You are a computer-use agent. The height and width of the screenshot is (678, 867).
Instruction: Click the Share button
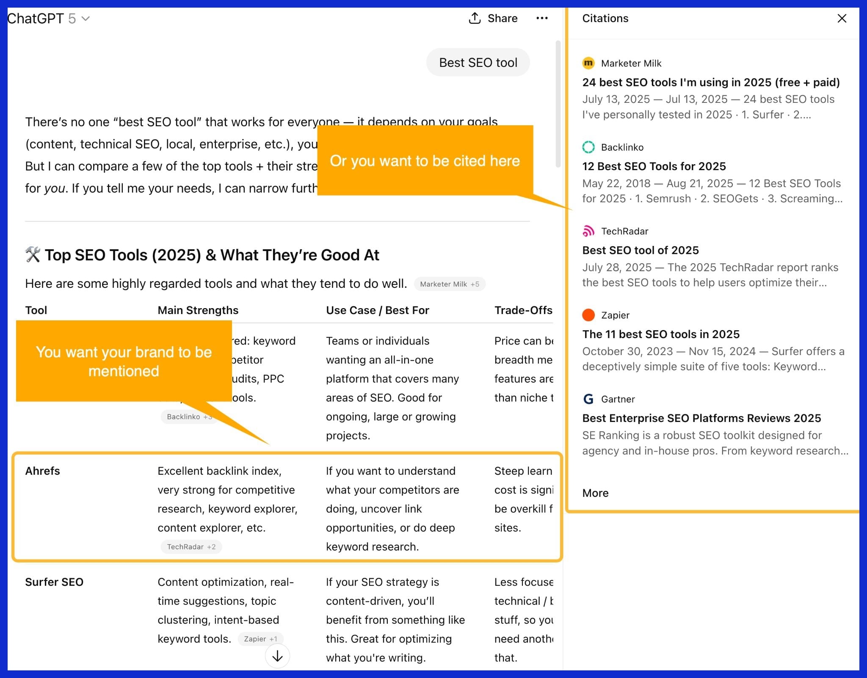coord(493,18)
